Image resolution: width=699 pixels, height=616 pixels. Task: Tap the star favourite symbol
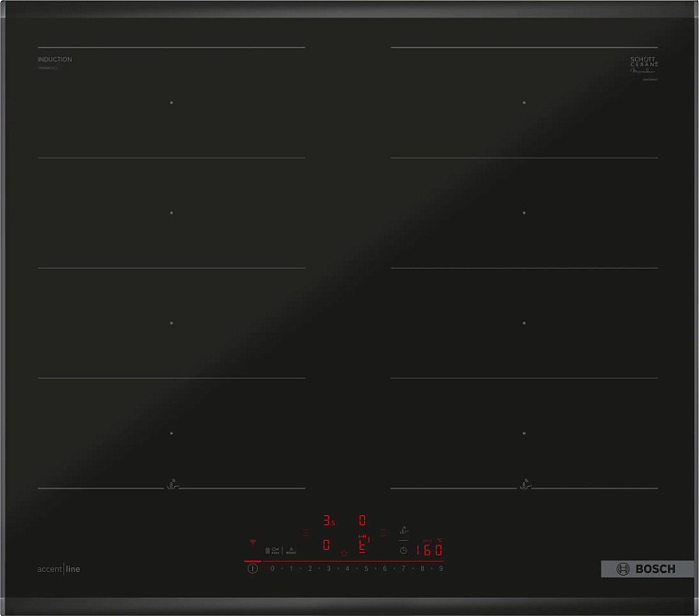click(x=344, y=553)
